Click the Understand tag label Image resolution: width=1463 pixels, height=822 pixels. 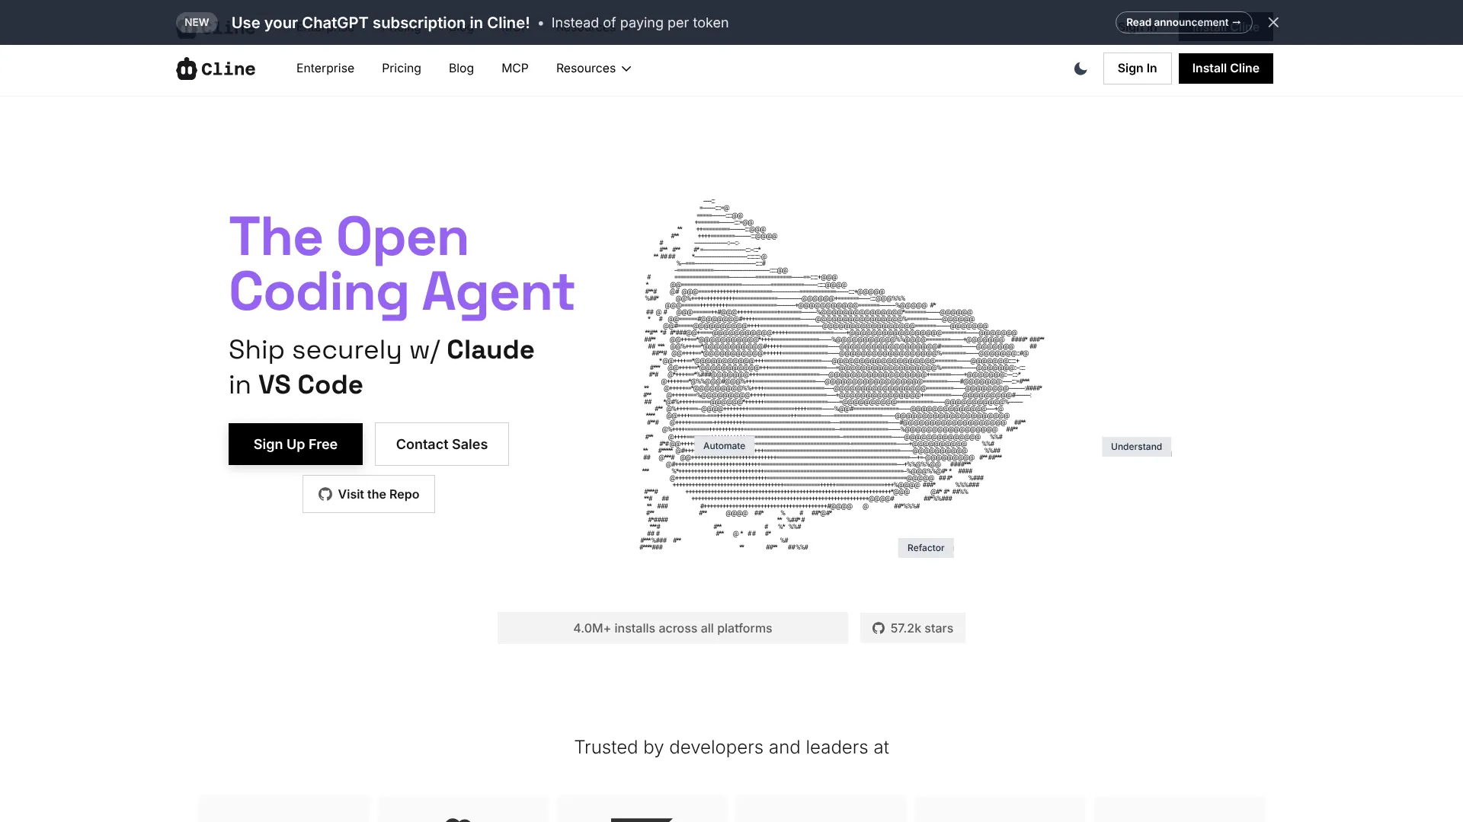click(x=1136, y=447)
